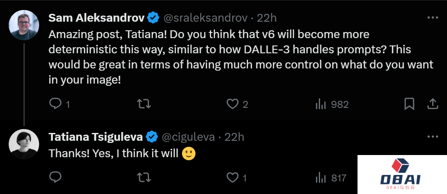Click the Tatiana Tsiguleva display name
This screenshot has height=194, width=447.
coord(96,137)
